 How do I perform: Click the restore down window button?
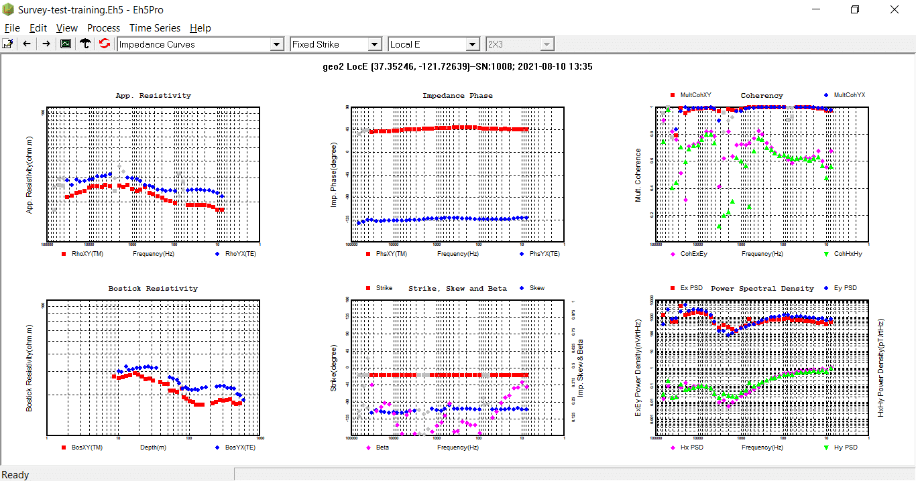click(854, 10)
